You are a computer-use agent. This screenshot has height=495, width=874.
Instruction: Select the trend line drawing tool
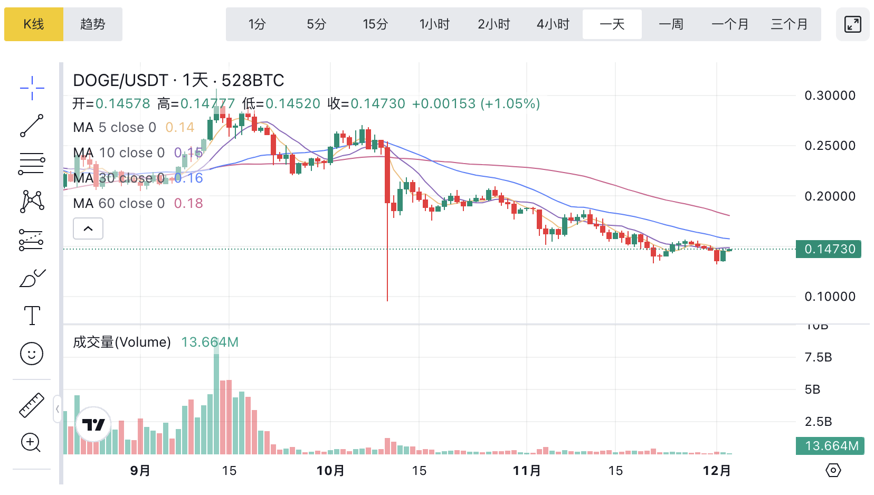[x=32, y=126]
